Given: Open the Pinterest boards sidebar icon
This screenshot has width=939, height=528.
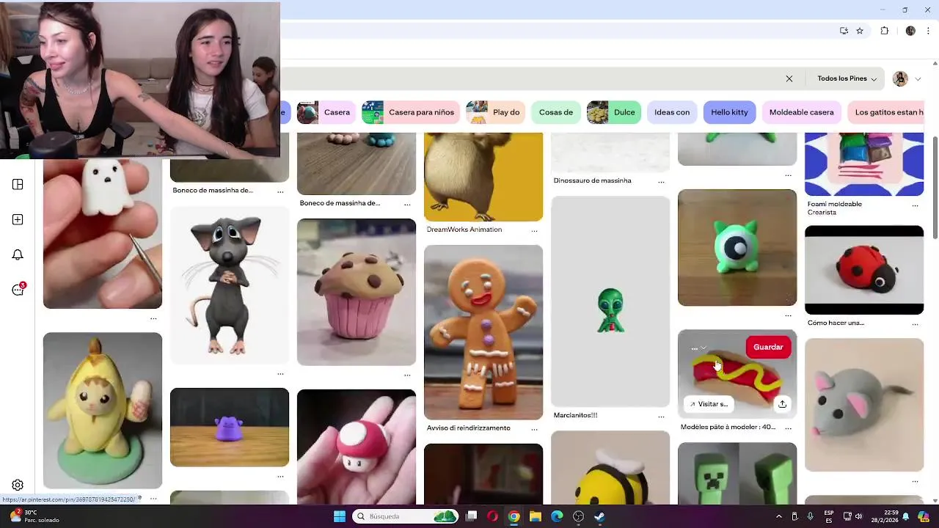Looking at the screenshot, I should click(18, 185).
